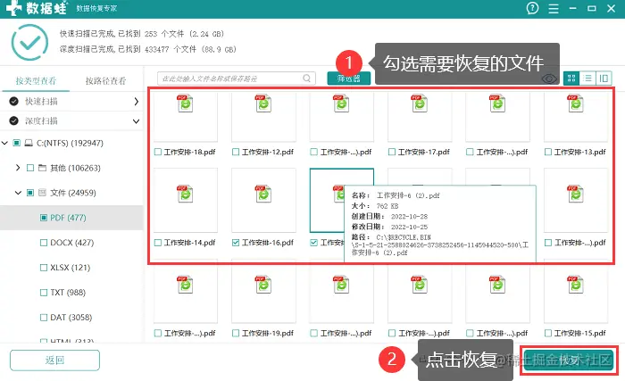Open the help question mark icon
625x381 pixels.
click(532, 8)
